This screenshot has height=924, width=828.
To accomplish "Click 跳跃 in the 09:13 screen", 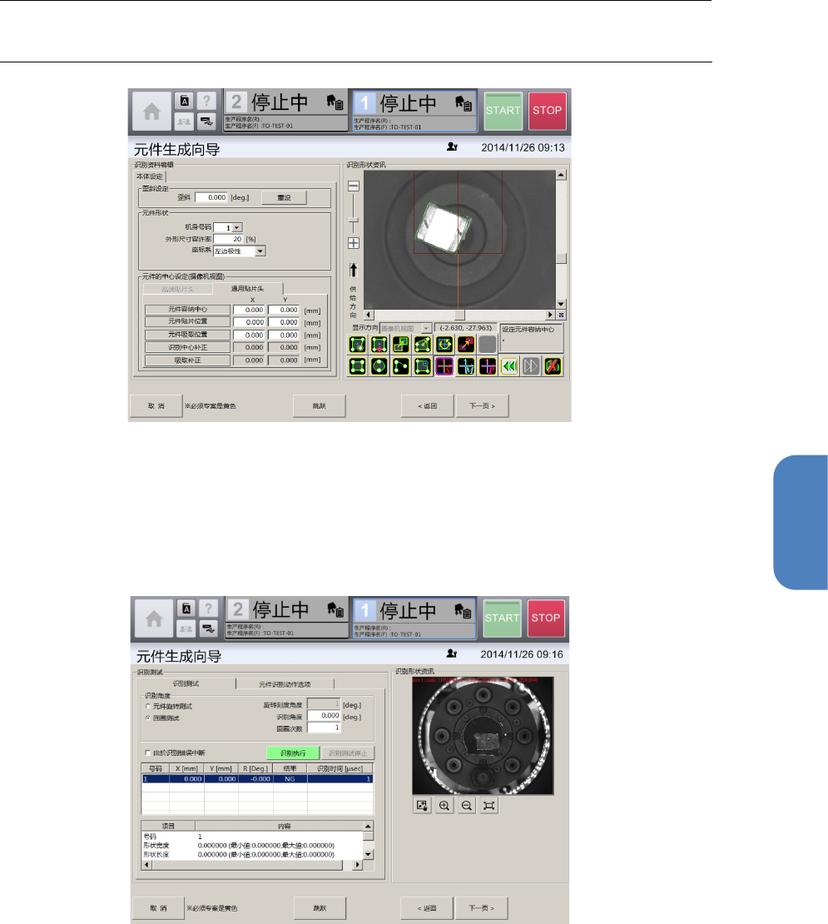I will (320, 406).
